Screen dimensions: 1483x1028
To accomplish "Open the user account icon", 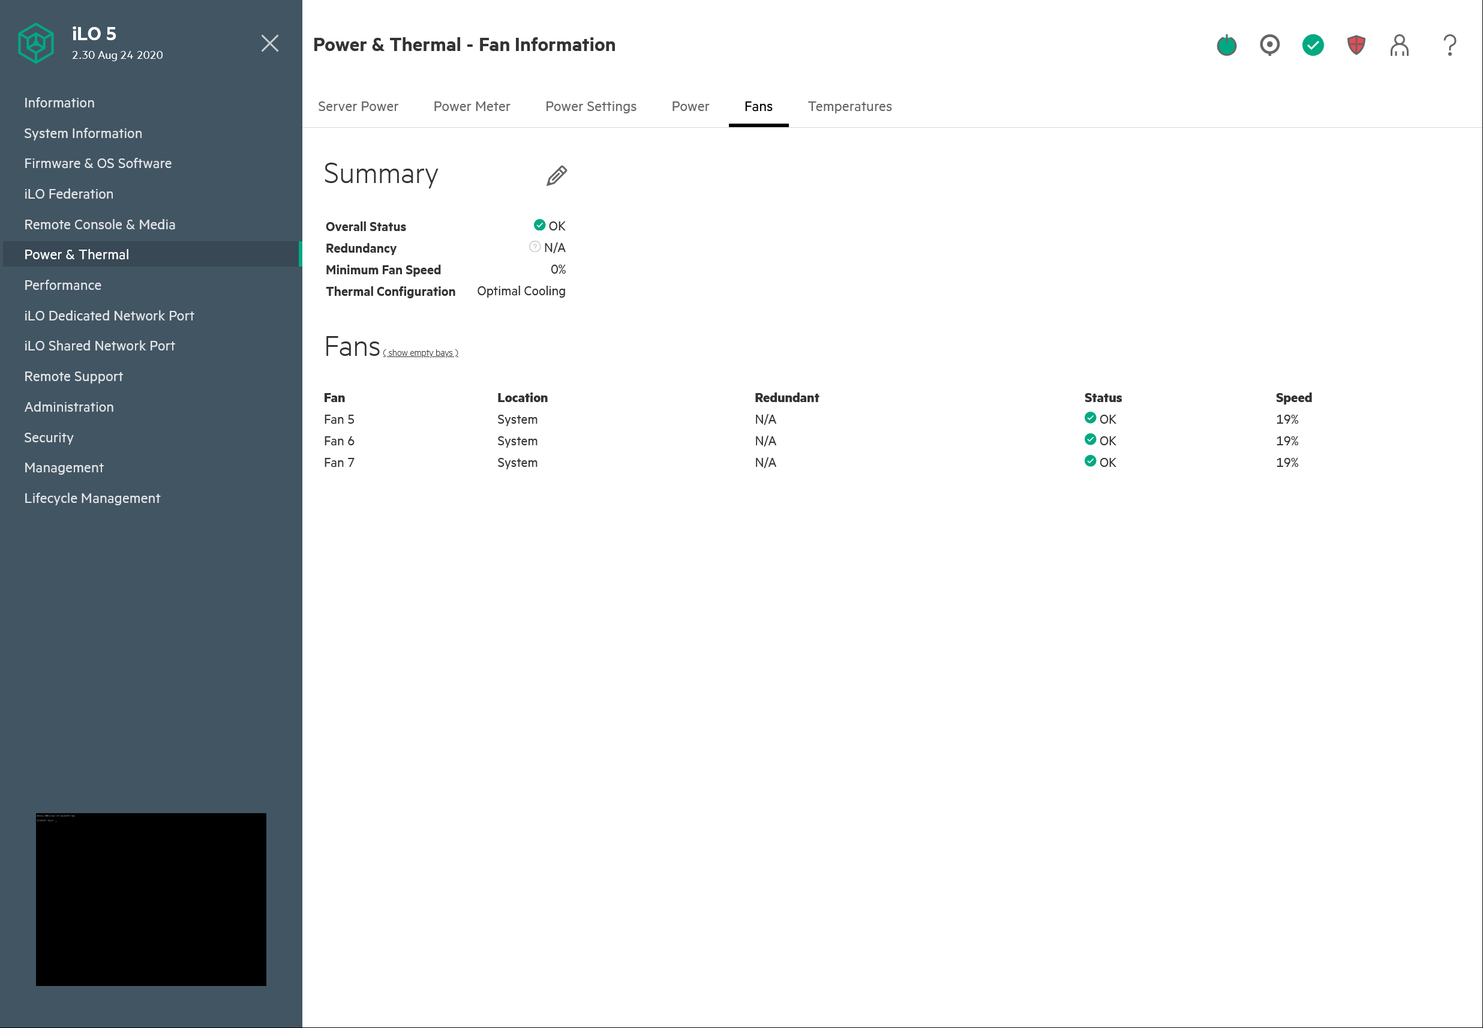I will click(1398, 45).
